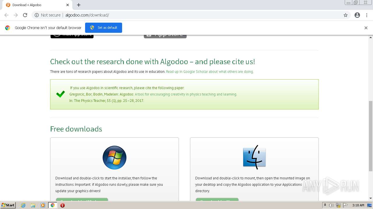Click the taskbar clock 3:18 AM

coord(358,205)
